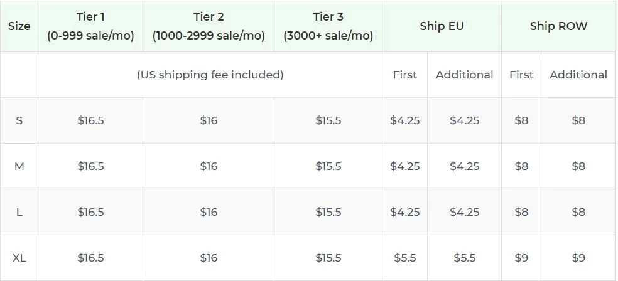Click the size L additional EU shipping price
Image resolution: width=618 pixels, height=281 pixels.
(x=464, y=212)
